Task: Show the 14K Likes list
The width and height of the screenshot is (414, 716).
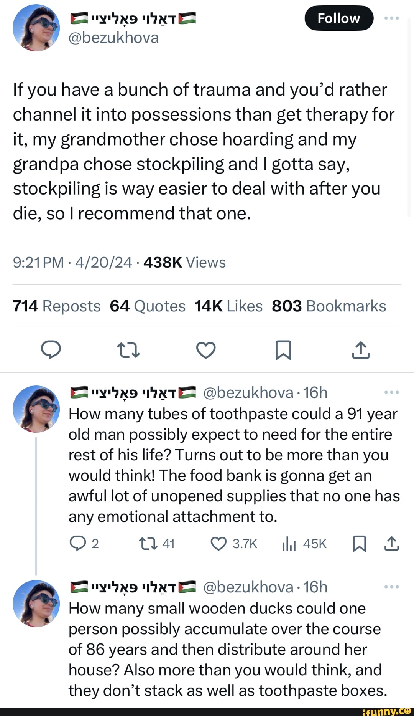Action: (x=228, y=306)
